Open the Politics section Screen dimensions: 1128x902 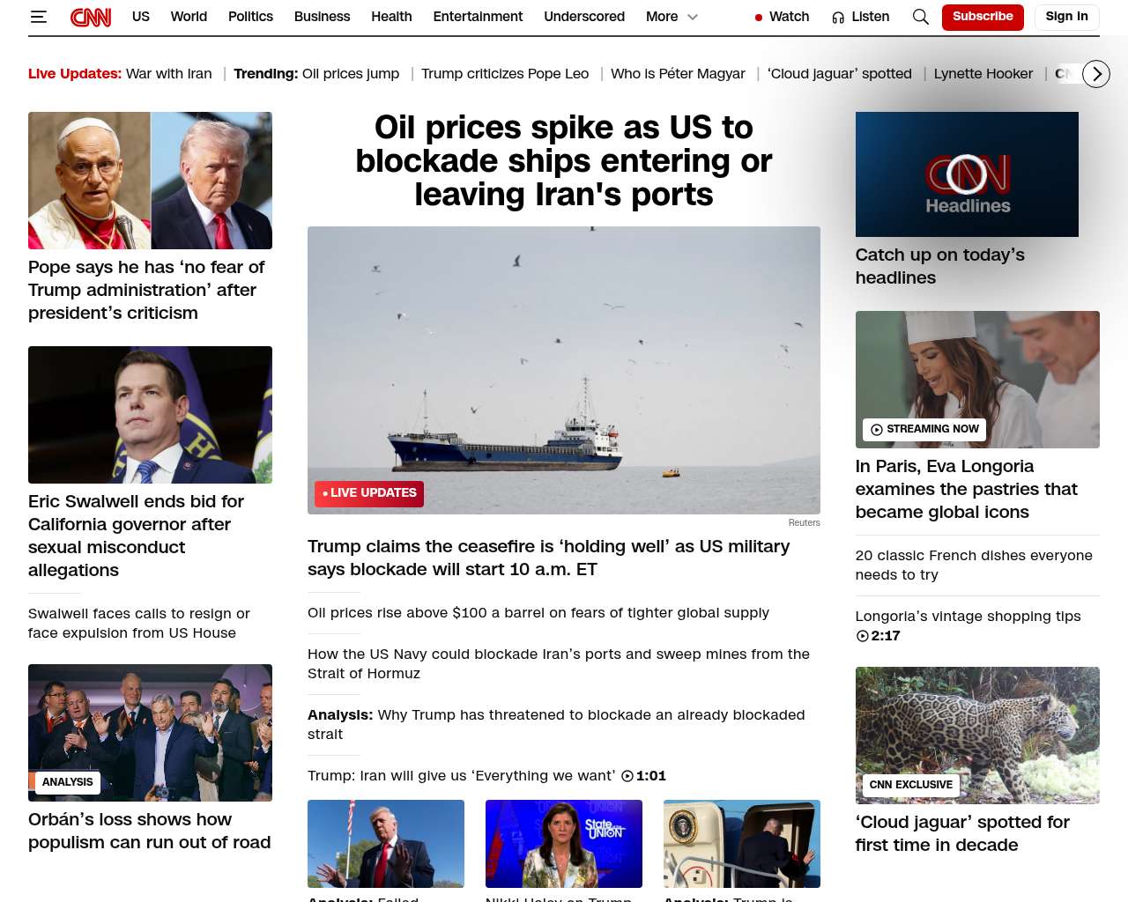250,17
